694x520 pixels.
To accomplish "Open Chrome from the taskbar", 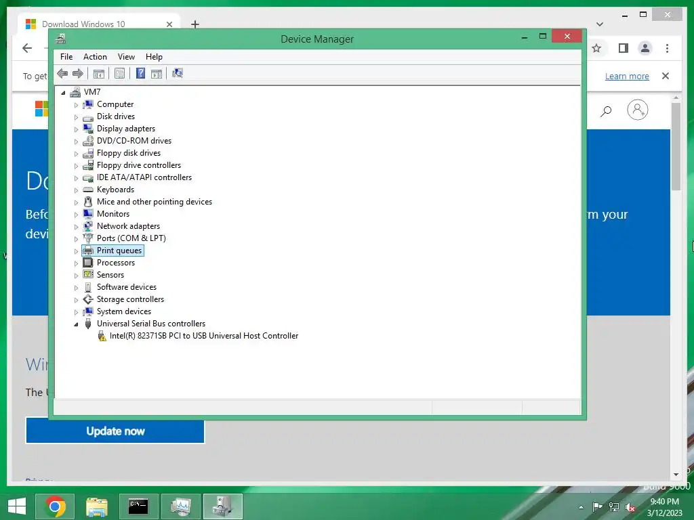I will click(x=56, y=506).
